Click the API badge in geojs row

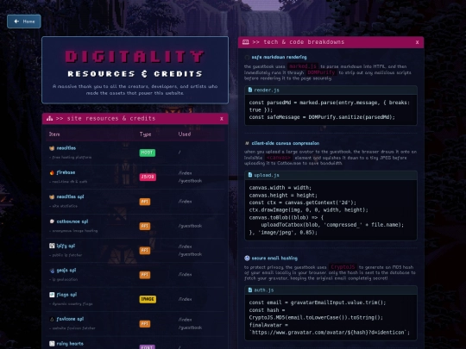(145, 275)
